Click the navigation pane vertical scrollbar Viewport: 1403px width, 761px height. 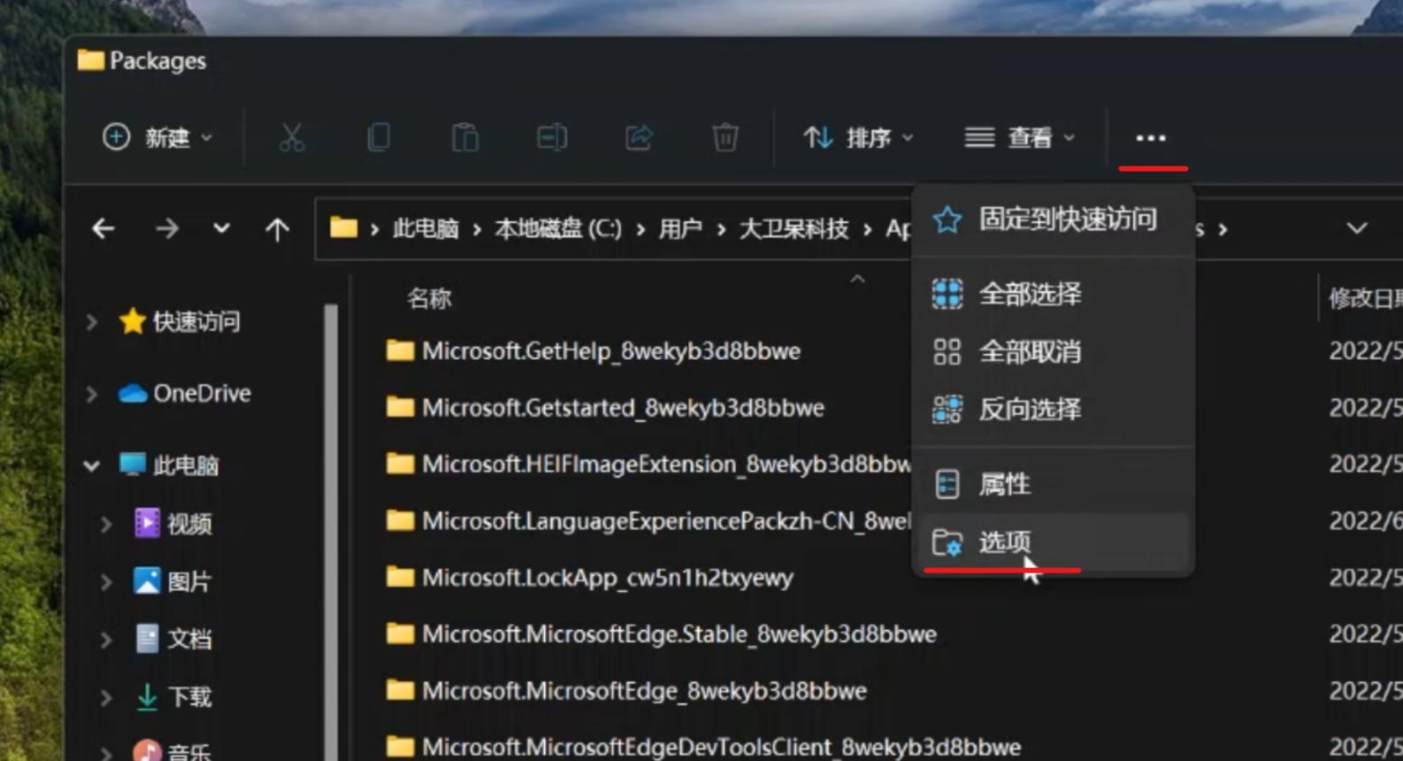331,531
